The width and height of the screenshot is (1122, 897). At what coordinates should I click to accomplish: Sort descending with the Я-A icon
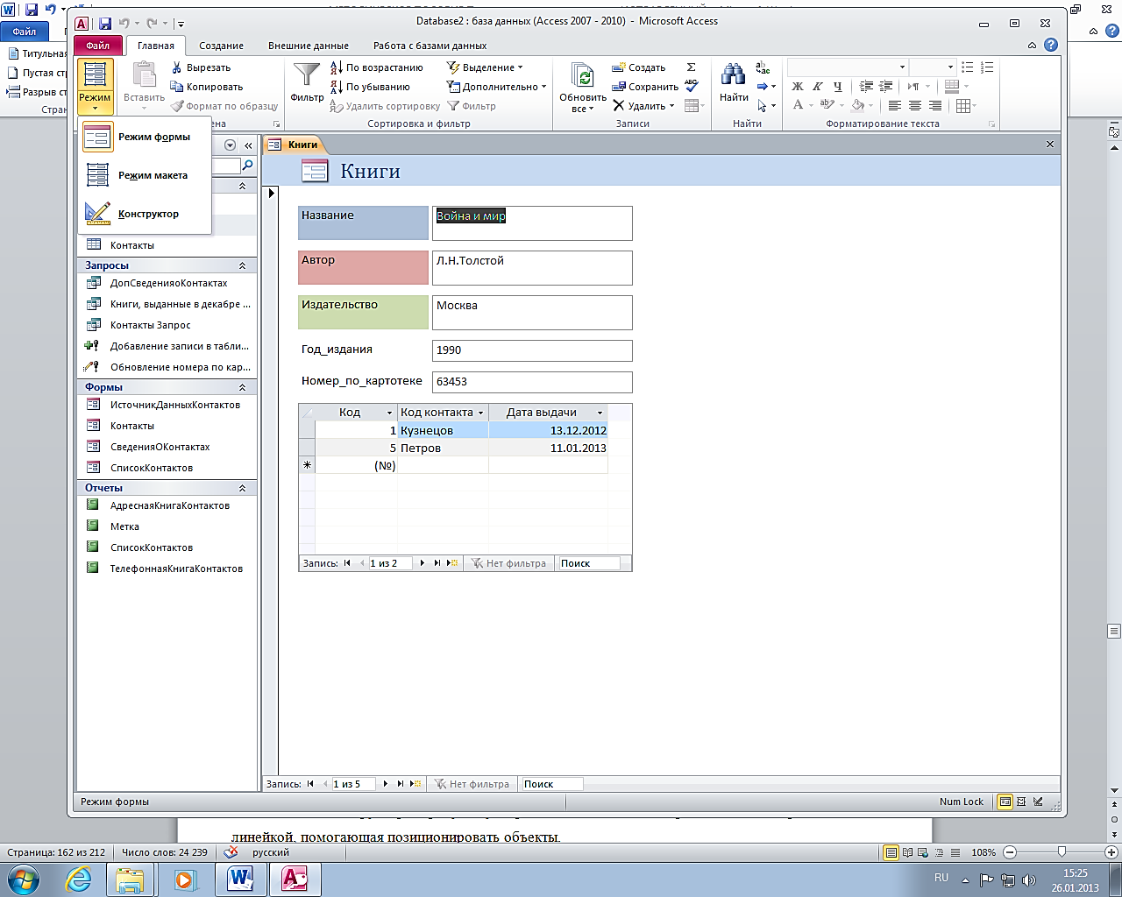(x=336, y=87)
